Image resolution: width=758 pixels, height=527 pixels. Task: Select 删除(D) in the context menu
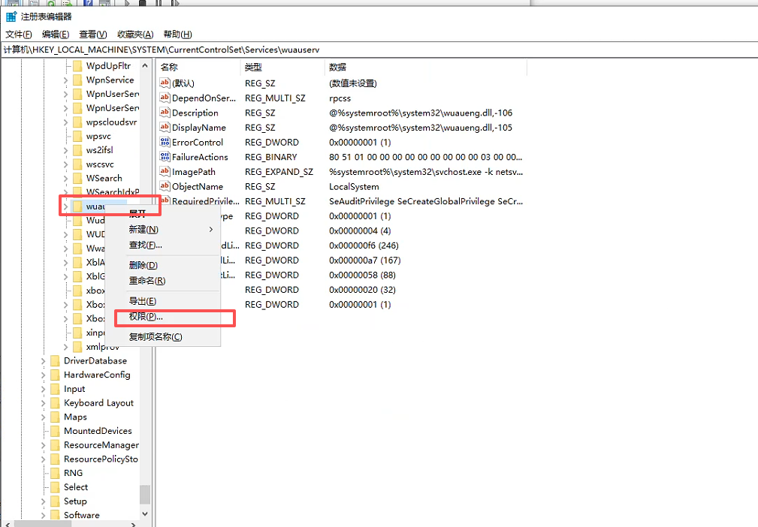tap(143, 265)
